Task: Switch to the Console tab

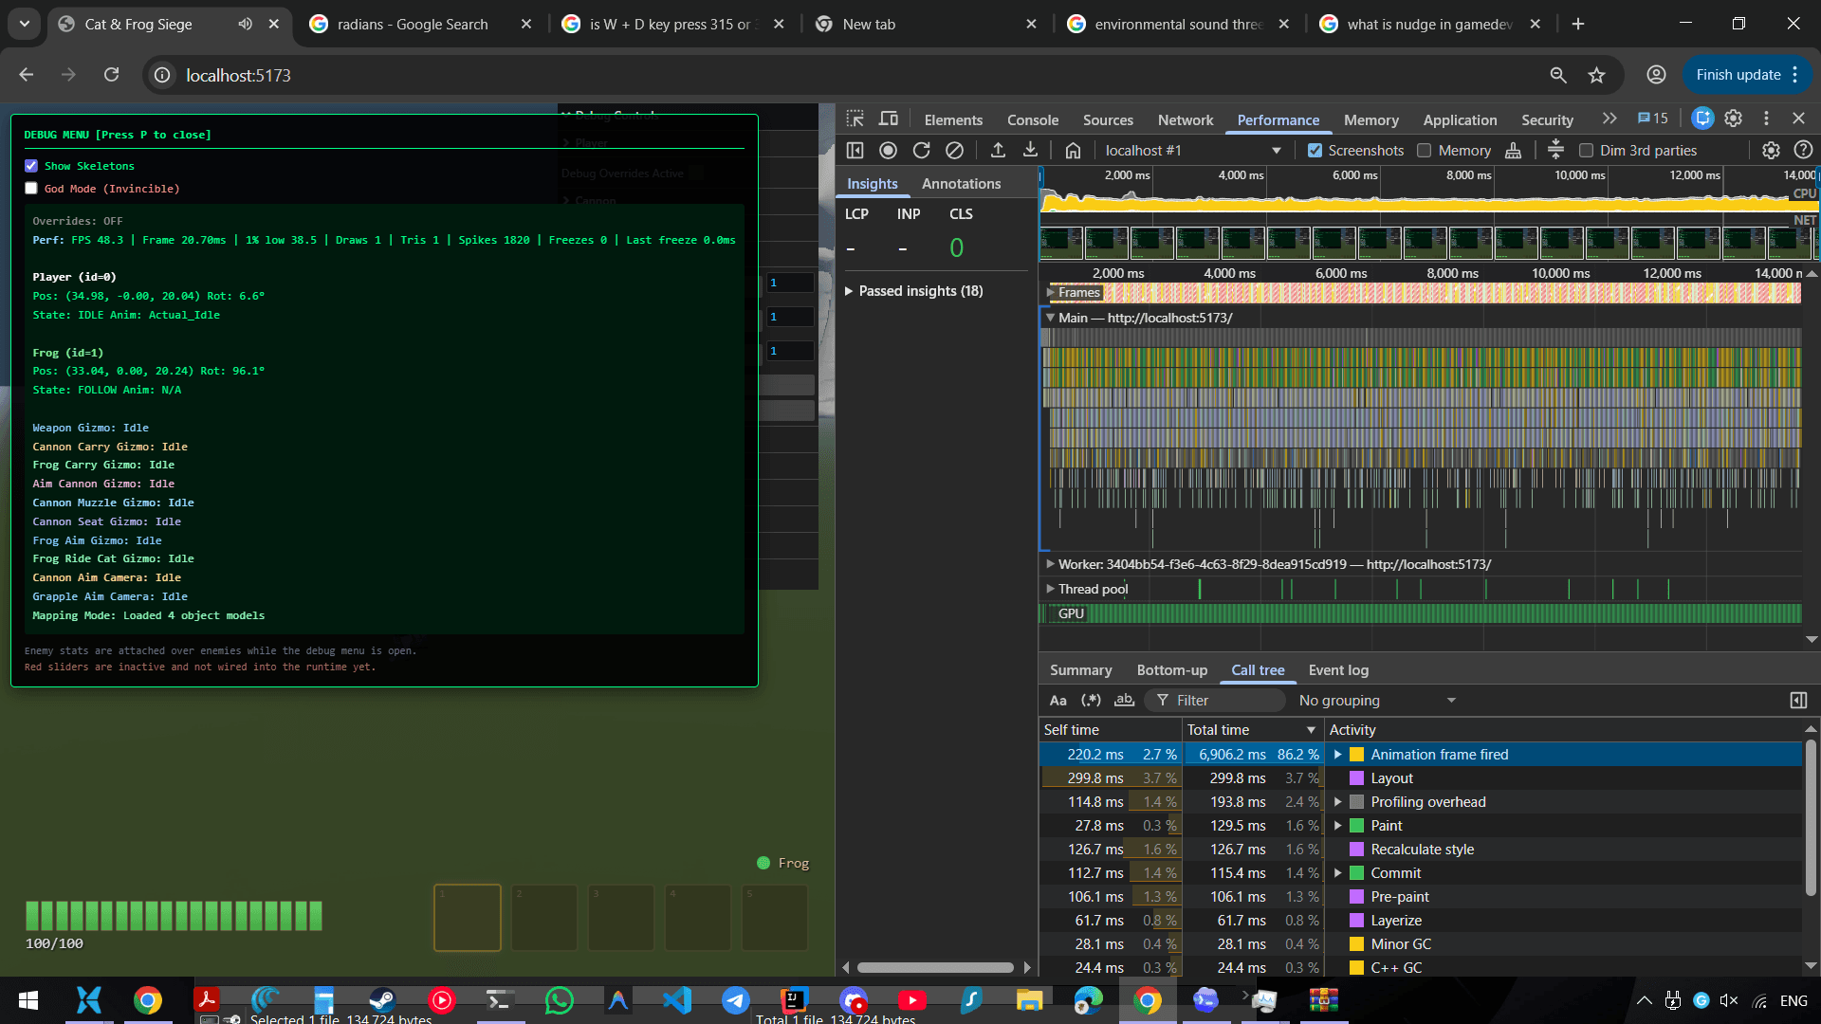Action: (1033, 119)
